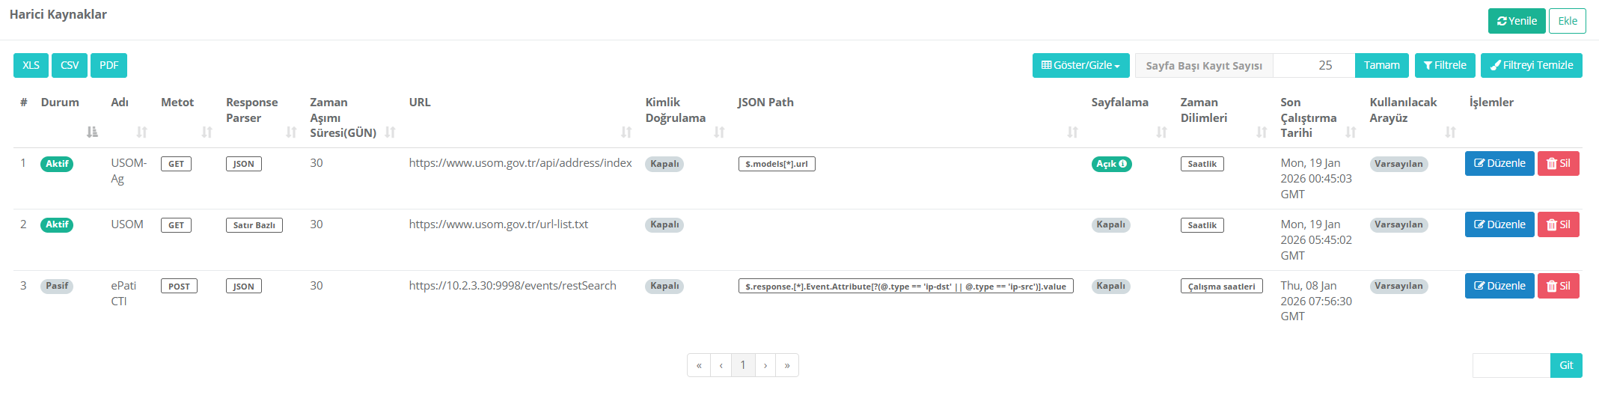Sort by URL column sort arrows
1599x413 pixels.
pos(626,132)
